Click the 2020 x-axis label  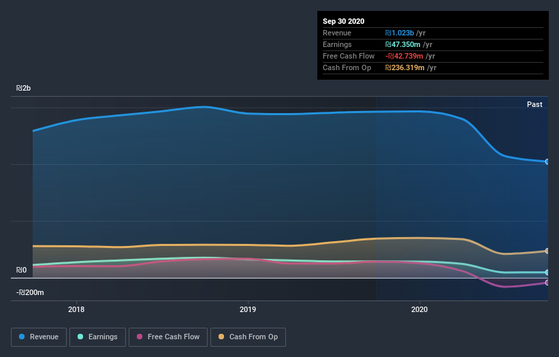tap(419, 309)
